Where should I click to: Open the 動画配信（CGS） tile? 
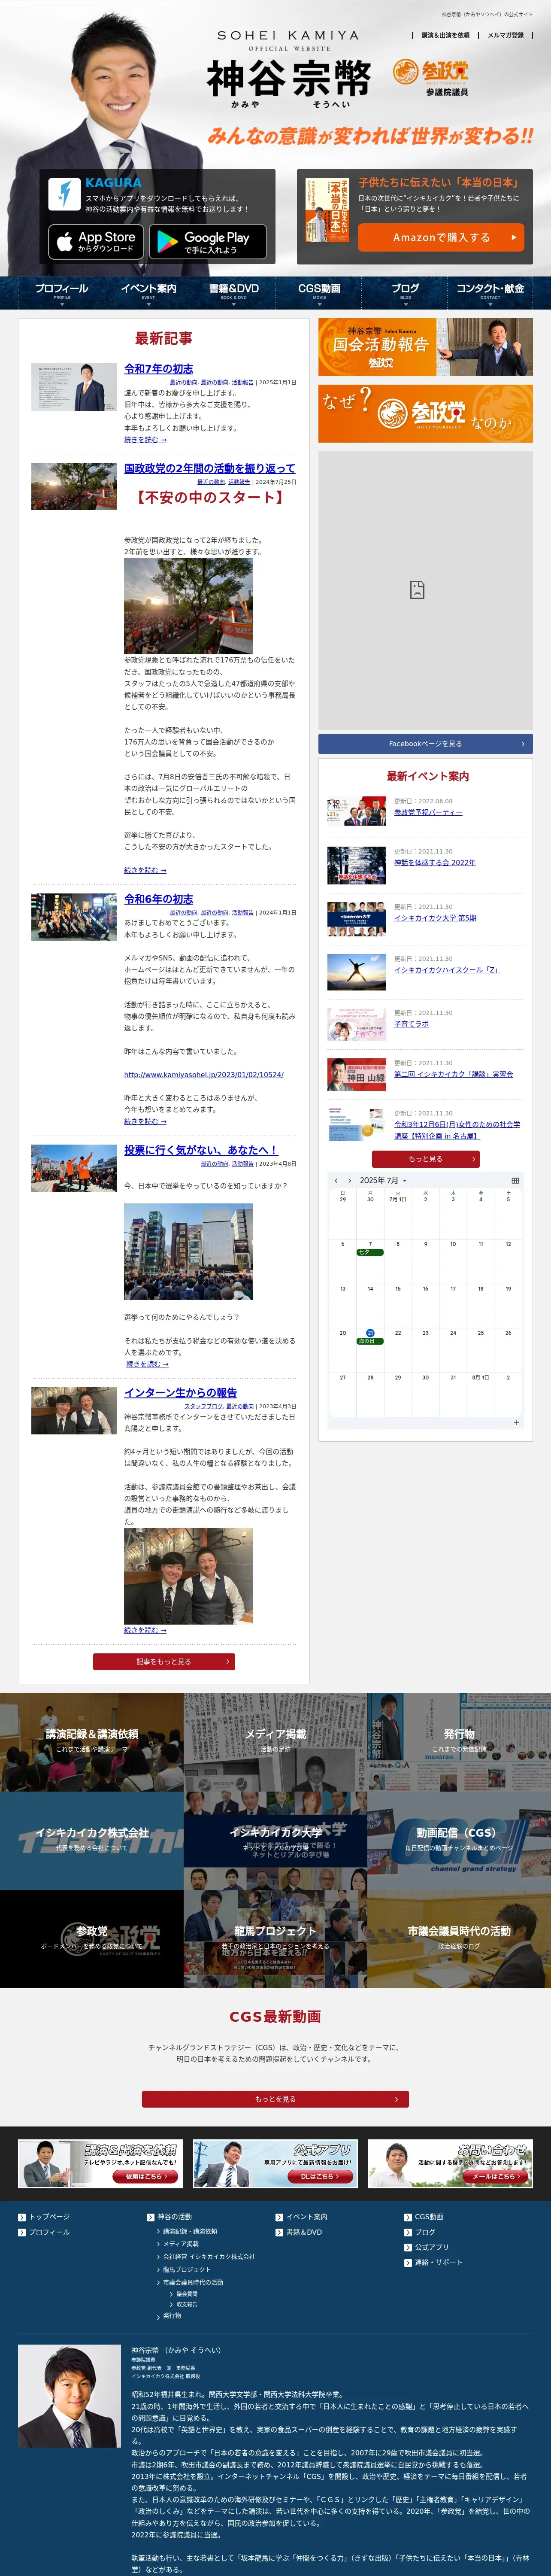point(459,1840)
